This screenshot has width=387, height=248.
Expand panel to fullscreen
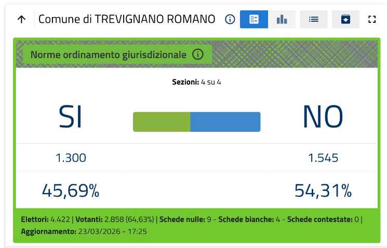click(x=371, y=20)
